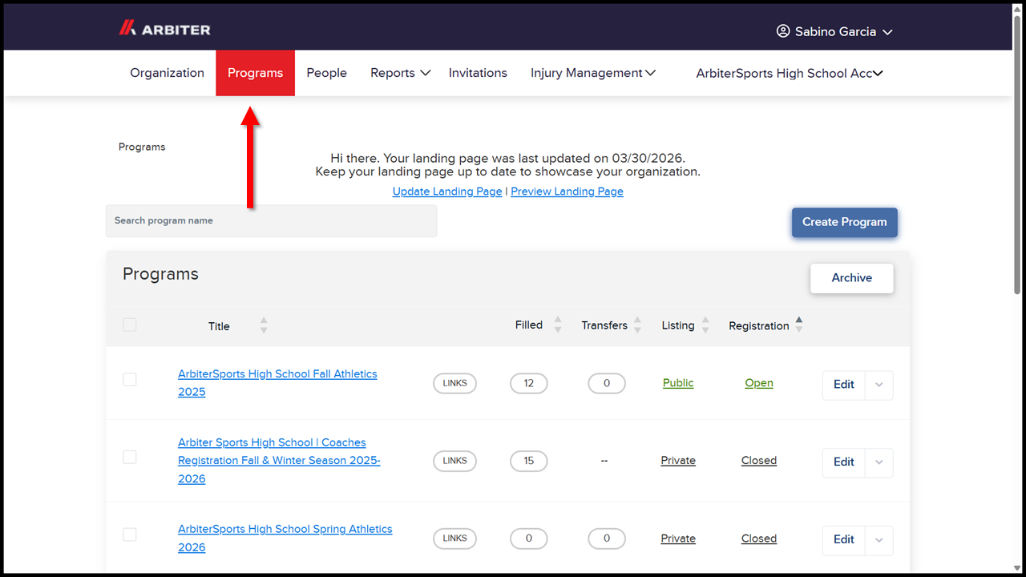Select the Programs tab

[255, 73]
